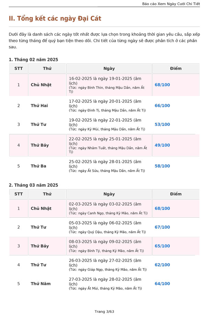Viewport: 206px width, 315px height.
Task: Select the heading 'II. Tổng kết các ngày Đại Cát'
Action: pos(55,19)
